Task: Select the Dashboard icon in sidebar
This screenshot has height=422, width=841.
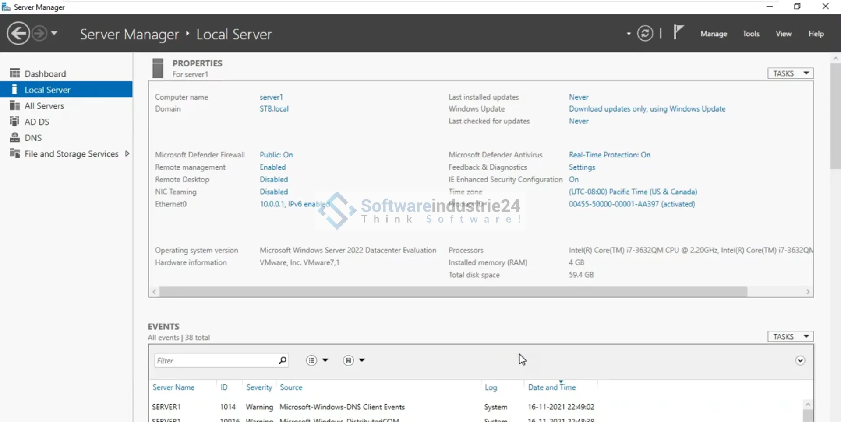Action: coord(15,73)
